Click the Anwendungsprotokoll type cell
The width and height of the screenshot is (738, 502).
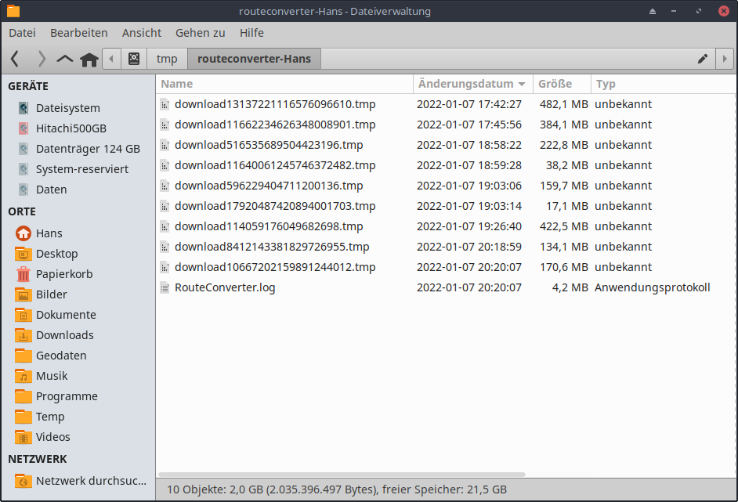652,287
